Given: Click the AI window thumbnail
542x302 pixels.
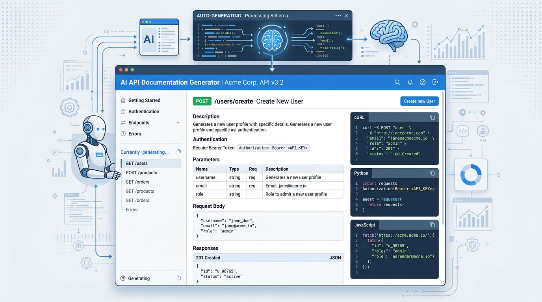Looking at the screenshot, I should [x=159, y=38].
